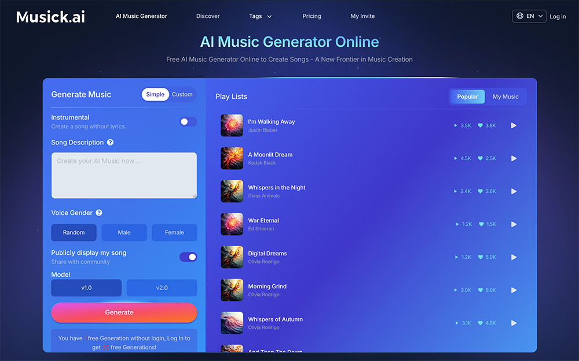Click into the Song Description text box
Screen dimensions: 579x361
click(124, 176)
